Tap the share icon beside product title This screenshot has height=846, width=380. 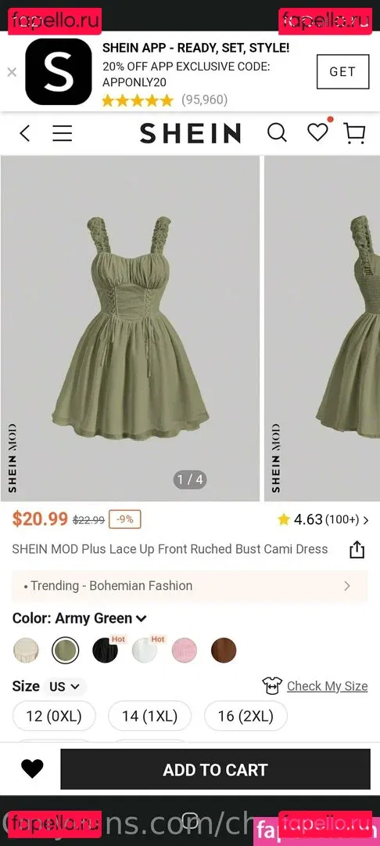pyautogui.click(x=357, y=551)
